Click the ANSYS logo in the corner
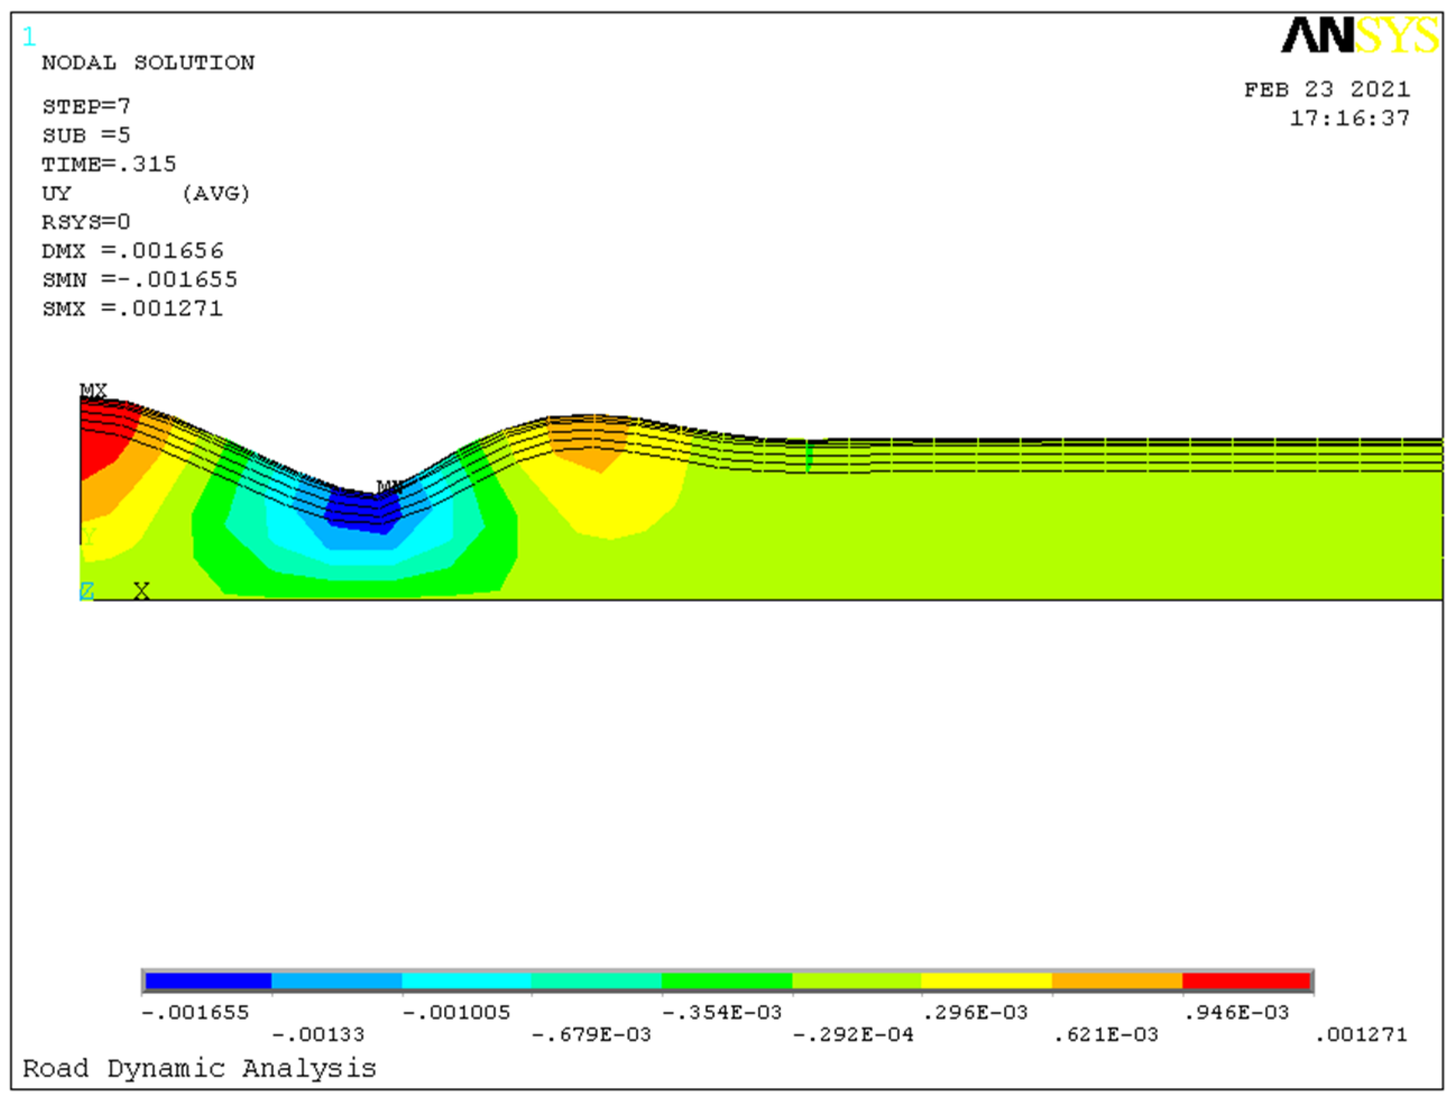This screenshot has width=1452, height=1101. point(1359,35)
